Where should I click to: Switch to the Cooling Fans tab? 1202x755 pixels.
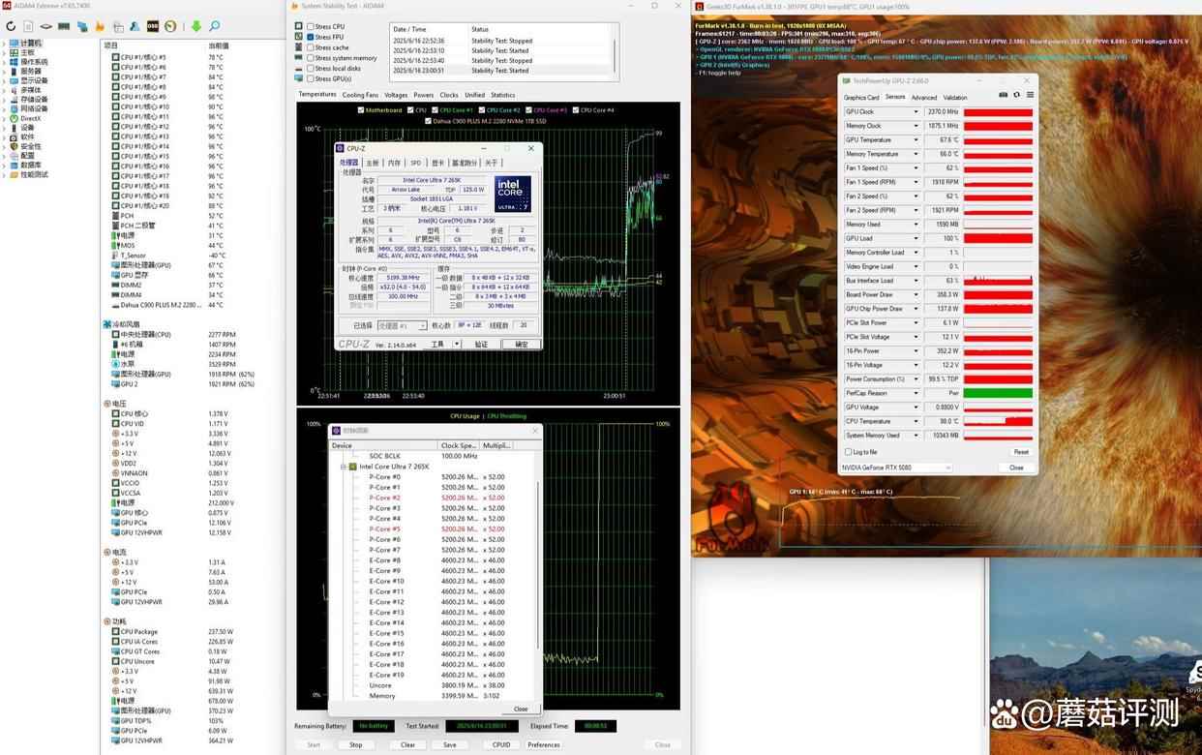click(x=360, y=95)
